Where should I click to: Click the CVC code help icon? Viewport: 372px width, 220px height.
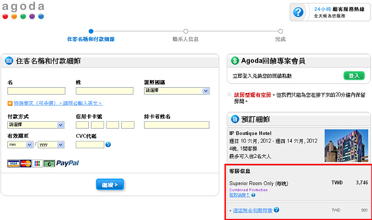pos(108,145)
